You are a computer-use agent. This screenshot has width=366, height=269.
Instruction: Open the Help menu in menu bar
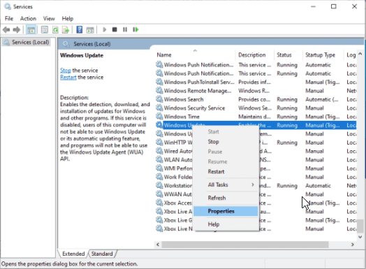click(68, 18)
